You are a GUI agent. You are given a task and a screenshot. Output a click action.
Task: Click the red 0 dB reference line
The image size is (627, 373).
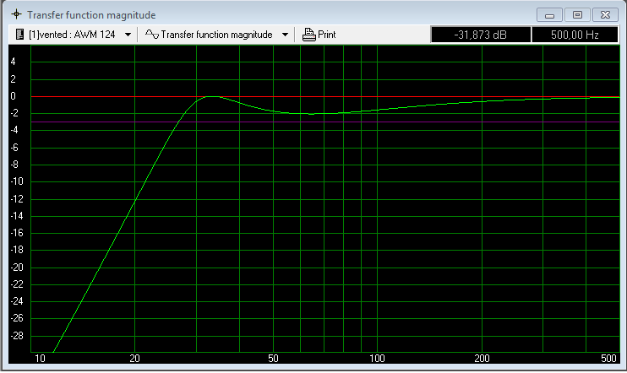point(423,97)
